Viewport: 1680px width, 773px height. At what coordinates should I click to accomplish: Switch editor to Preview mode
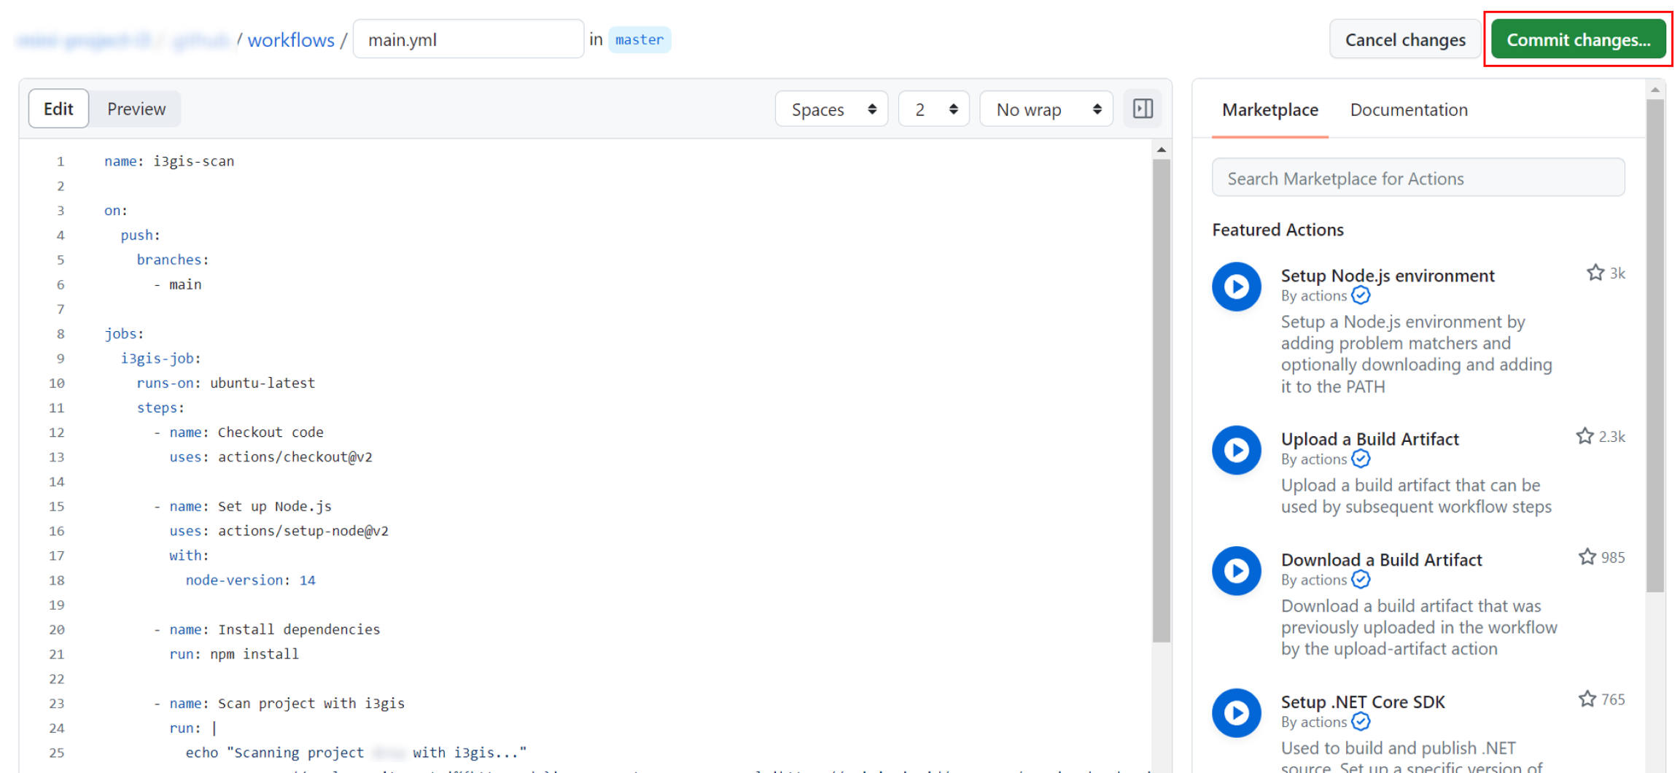pyautogui.click(x=136, y=109)
